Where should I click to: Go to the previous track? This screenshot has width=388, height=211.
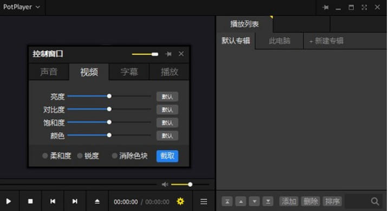(53, 201)
